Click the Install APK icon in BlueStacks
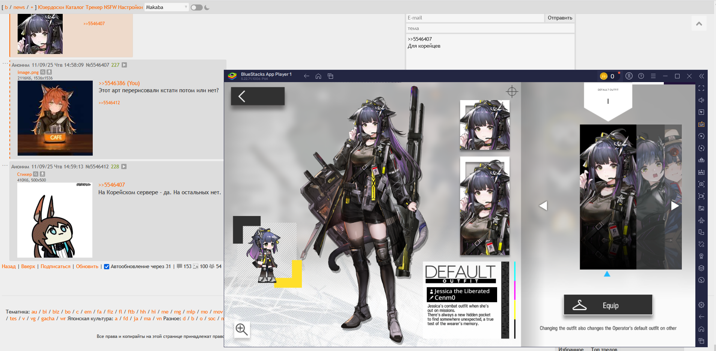Viewport: 716px width, 351px height. pos(701,172)
